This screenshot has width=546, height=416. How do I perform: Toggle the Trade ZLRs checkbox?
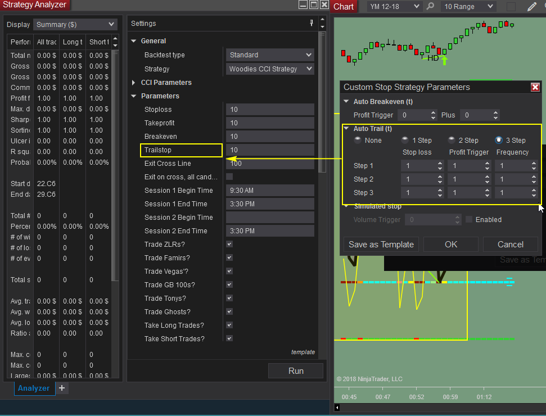[229, 244]
